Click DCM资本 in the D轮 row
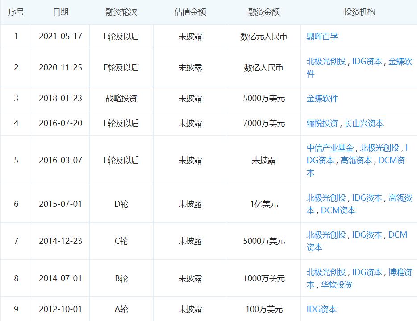 tap(338, 210)
